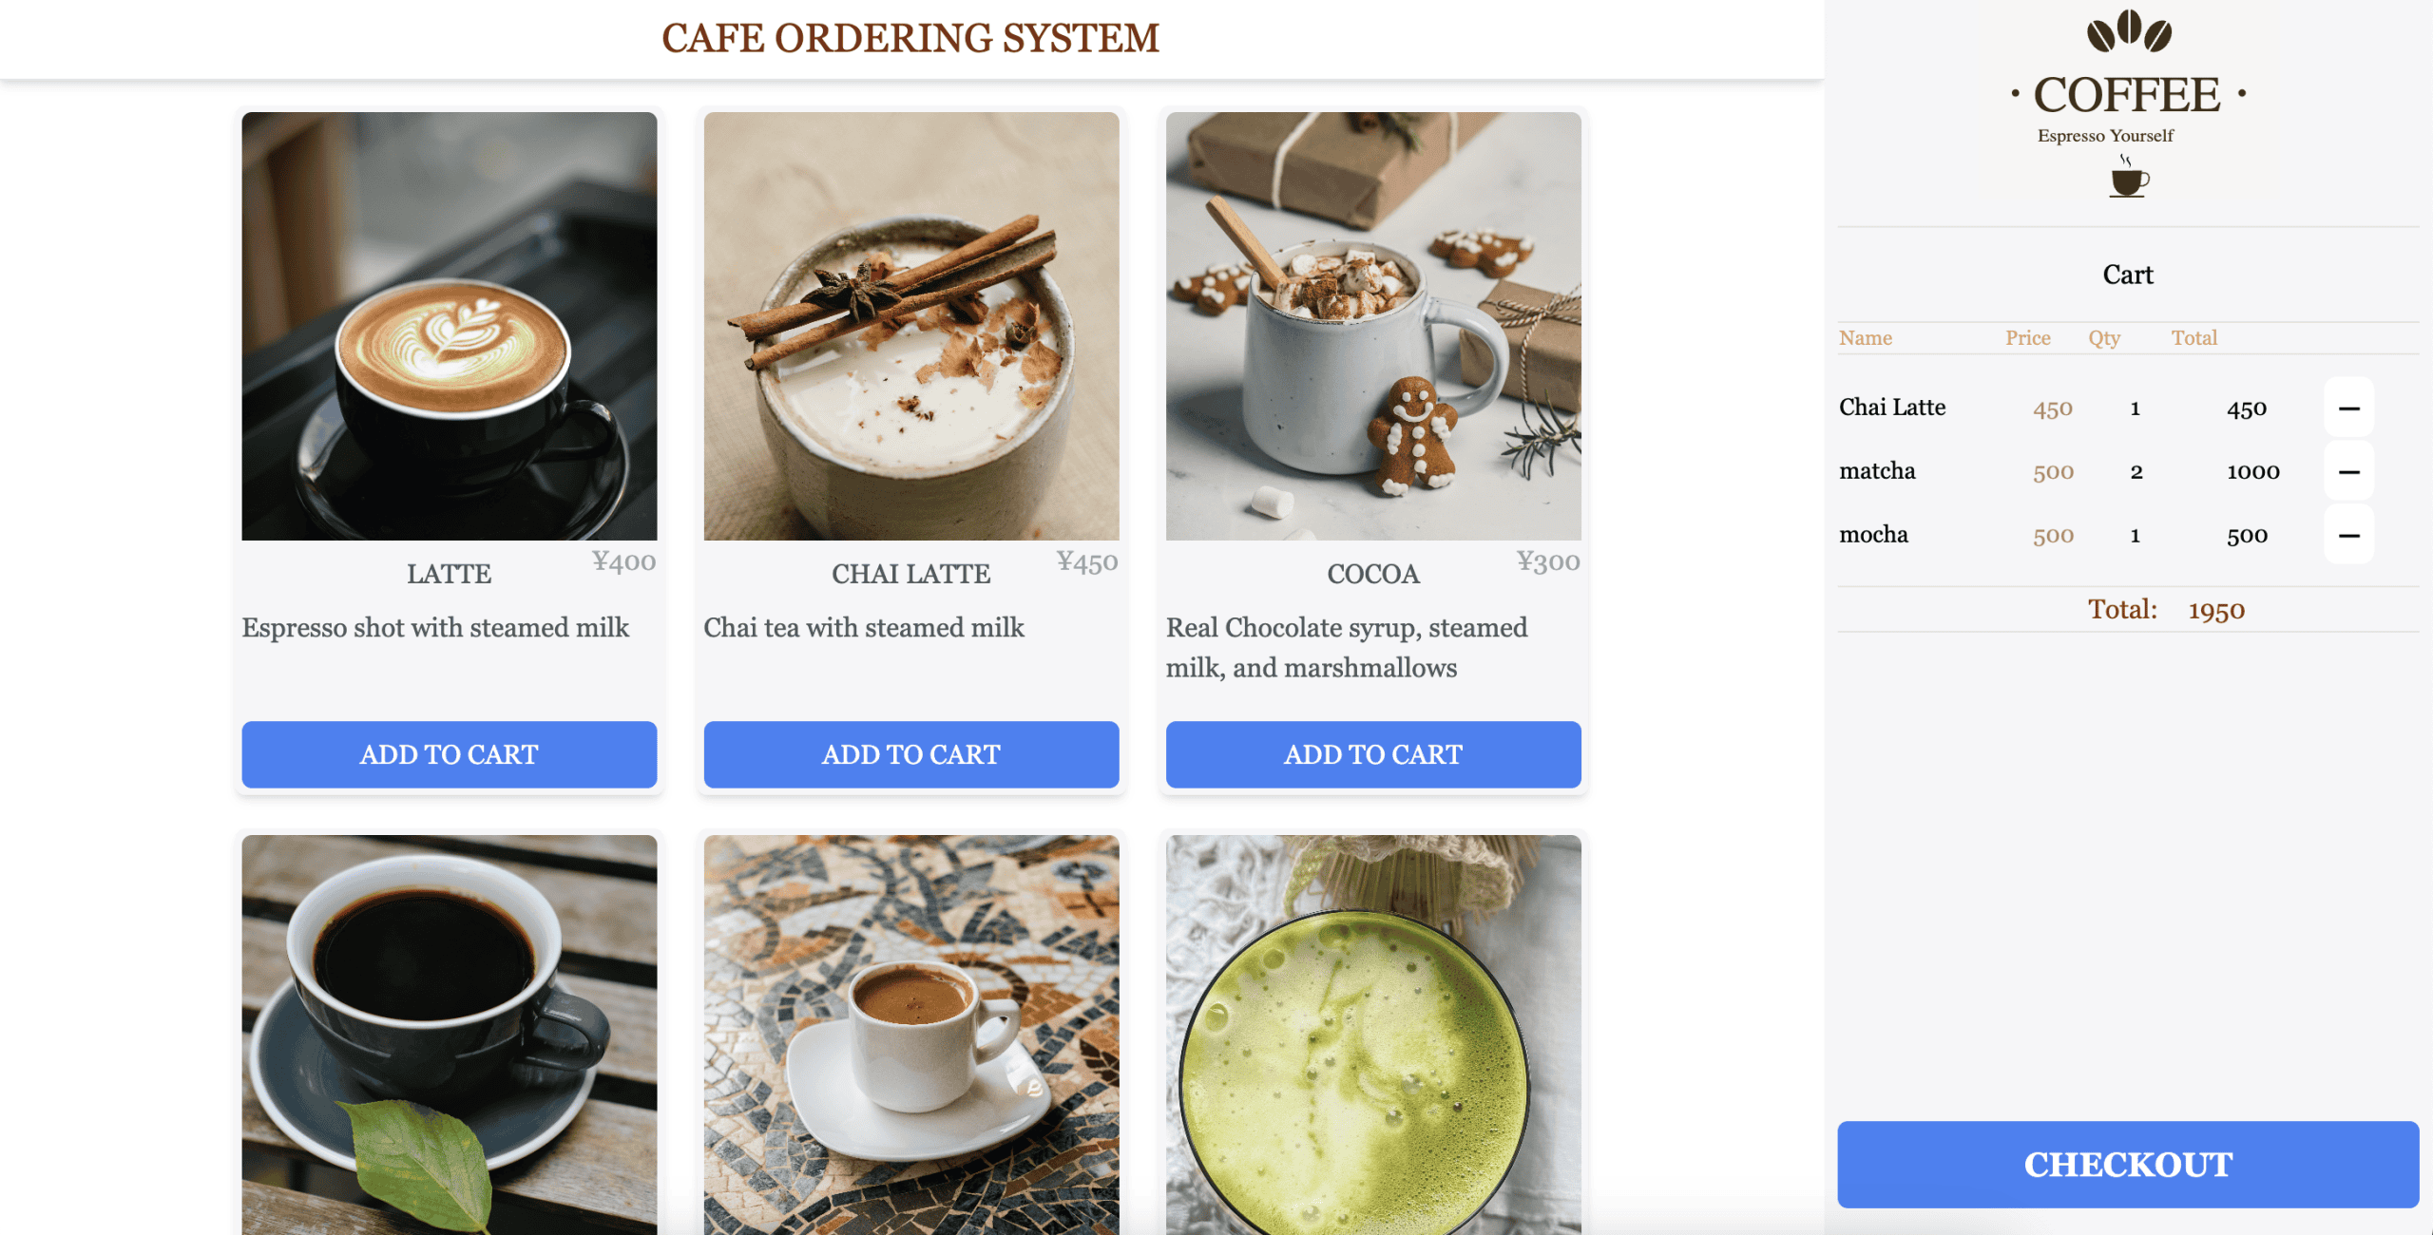
Task: Add Cocoa to cart
Action: (x=1373, y=754)
